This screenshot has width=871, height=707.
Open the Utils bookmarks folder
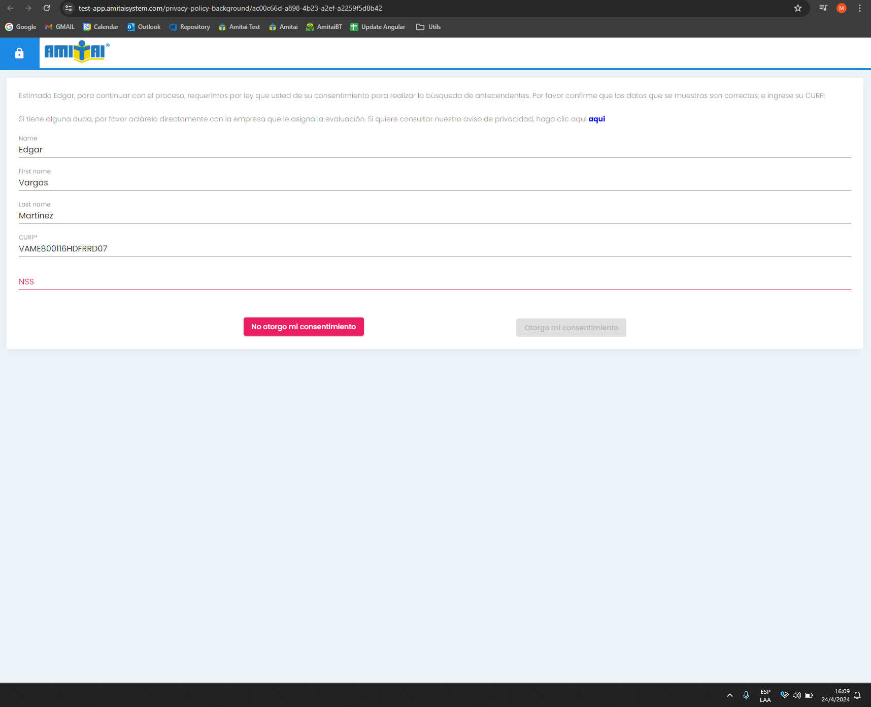pos(428,27)
